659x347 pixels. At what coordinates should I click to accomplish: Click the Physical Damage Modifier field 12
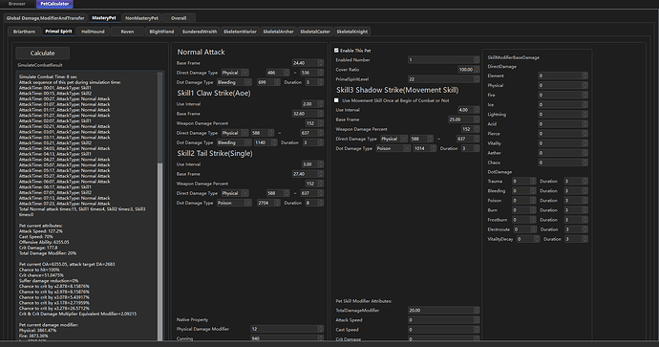pyautogui.click(x=287, y=329)
